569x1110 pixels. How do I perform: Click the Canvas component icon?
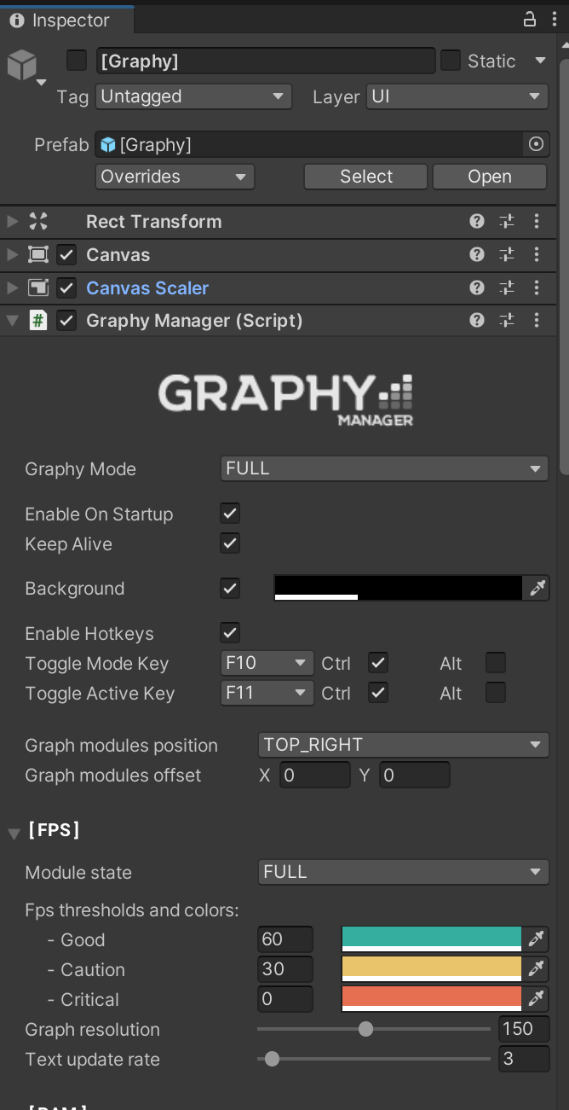[x=38, y=254]
